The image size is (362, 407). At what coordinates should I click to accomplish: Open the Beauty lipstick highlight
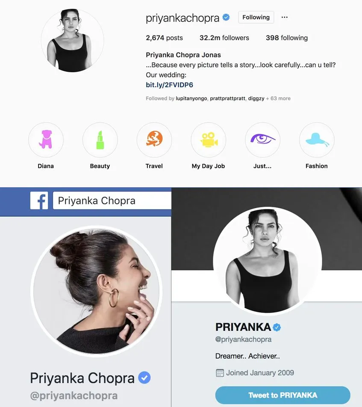(x=100, y=140)
